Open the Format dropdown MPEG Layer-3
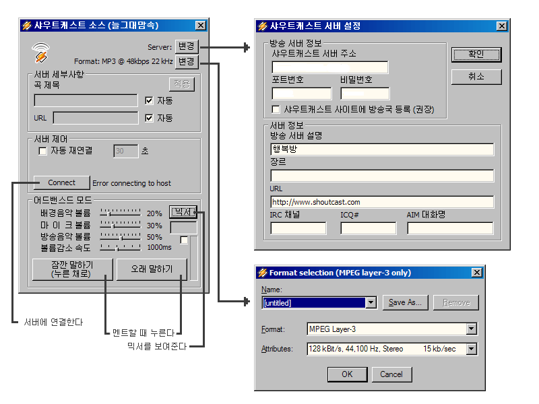 [472, 329]
